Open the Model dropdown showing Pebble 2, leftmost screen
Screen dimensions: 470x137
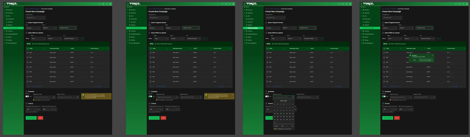pos(49,28)
